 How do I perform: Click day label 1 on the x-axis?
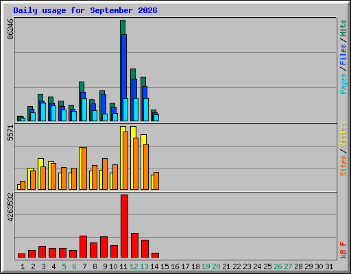tap(23, 266)
